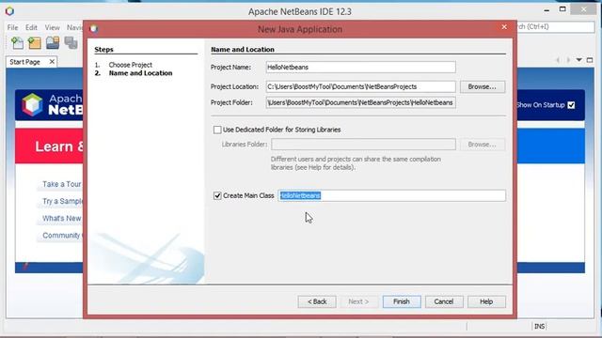
Task: Click the Apache NetBeans cube logo on Start Page
Action: pyautogui.click(x=32, y=104)
